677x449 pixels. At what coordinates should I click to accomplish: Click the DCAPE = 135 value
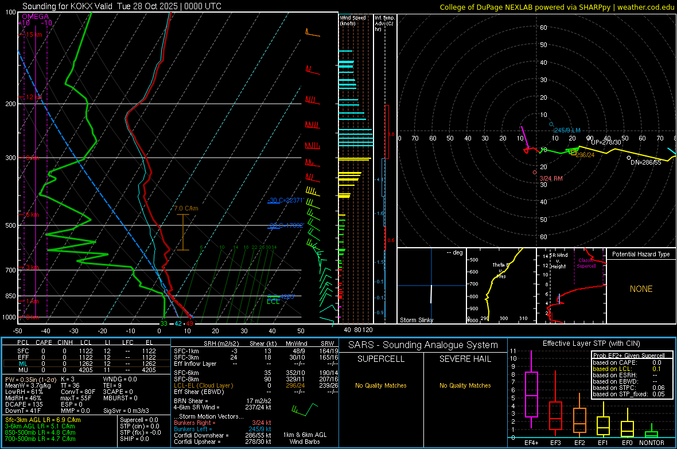click(x=24, y=404)
